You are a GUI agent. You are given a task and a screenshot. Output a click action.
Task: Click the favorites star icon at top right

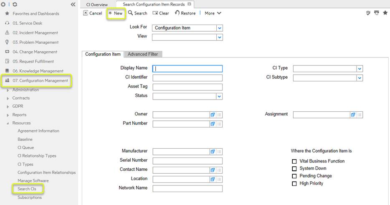click(385, 13)
